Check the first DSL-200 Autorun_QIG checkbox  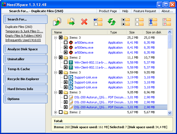click(66, 97)
